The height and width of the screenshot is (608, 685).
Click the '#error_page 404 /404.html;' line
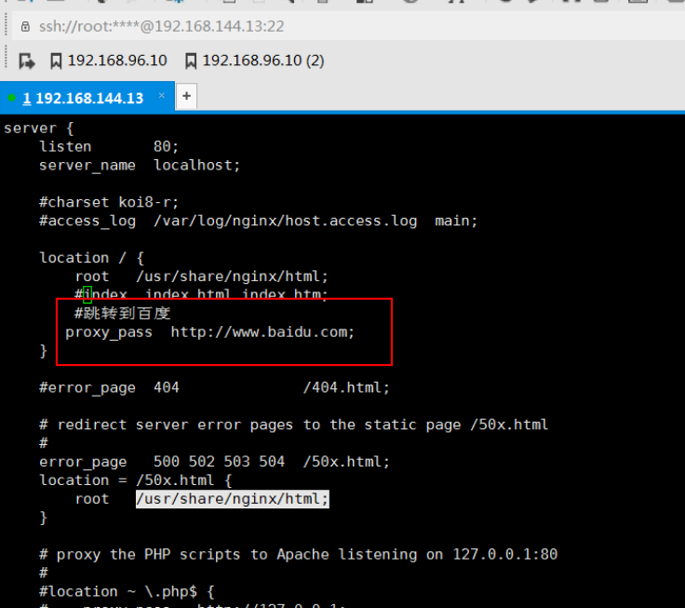click(x=214, y=387)
